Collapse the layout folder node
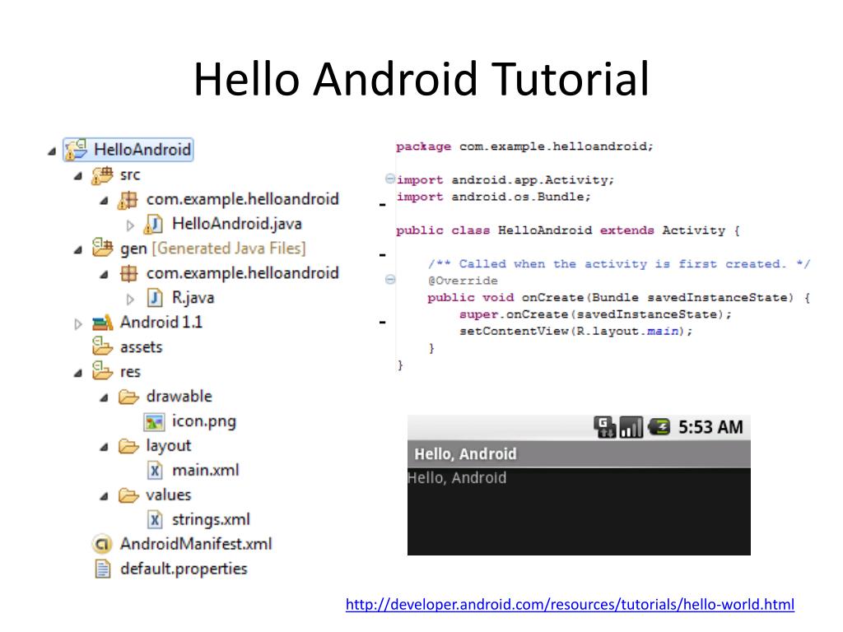This screenshot has height=632, width=843. tap(105, 447)
